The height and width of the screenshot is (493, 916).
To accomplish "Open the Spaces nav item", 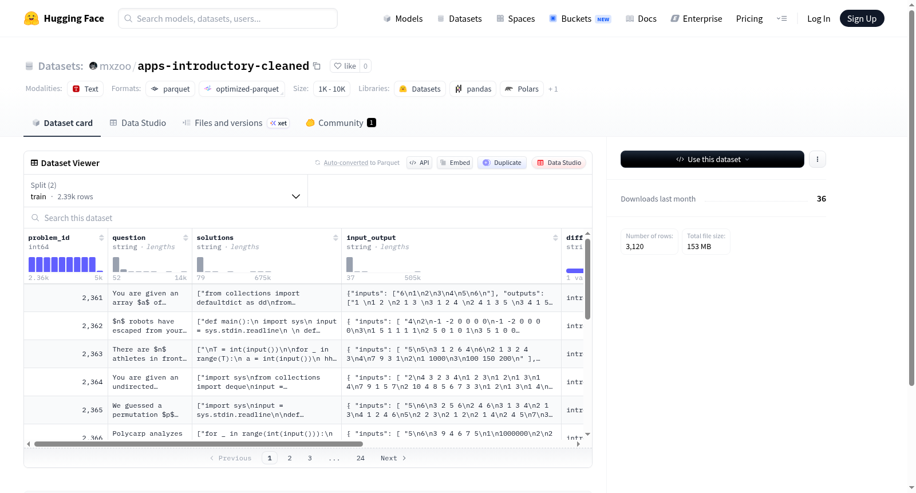I will 516,18.
